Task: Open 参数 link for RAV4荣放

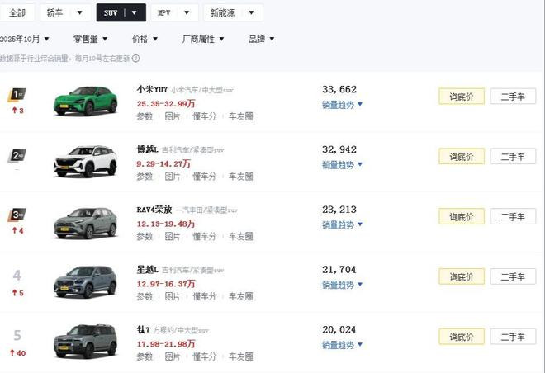Action: [x=145, y=237]
